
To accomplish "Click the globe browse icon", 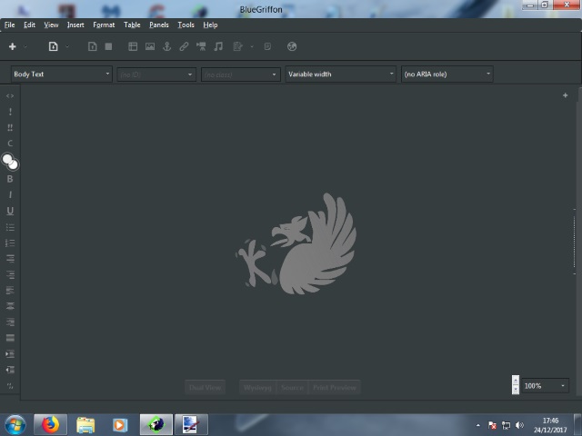I will coord(292,46).
